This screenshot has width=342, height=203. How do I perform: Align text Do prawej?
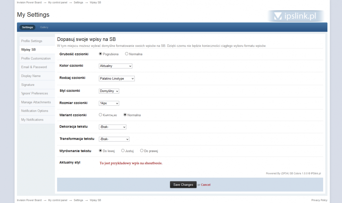pos(142,151)
